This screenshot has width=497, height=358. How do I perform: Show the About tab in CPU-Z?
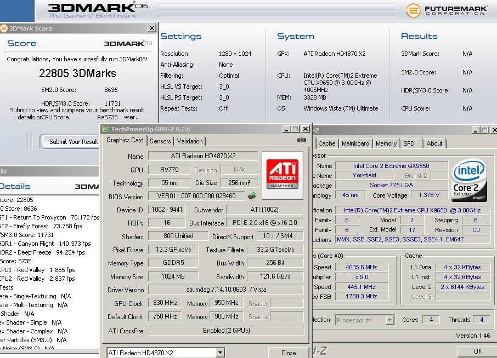pos(434,143)
